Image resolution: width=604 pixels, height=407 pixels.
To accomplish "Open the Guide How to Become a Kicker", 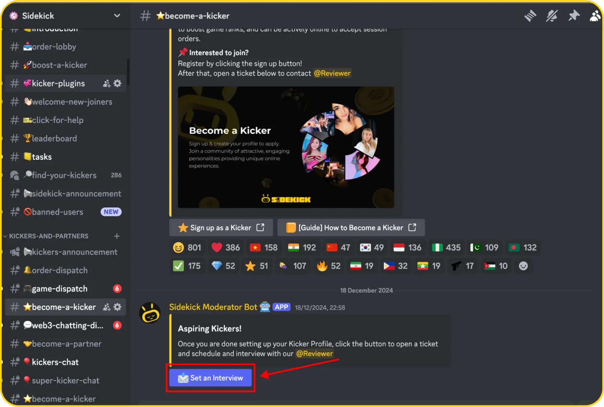I will click(x=351, y=228).
